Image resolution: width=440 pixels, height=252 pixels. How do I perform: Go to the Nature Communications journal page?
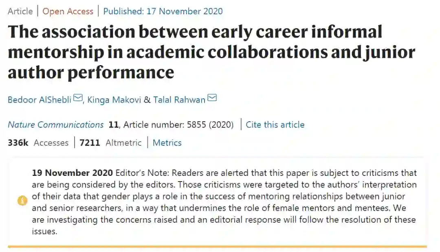(56, 125)
